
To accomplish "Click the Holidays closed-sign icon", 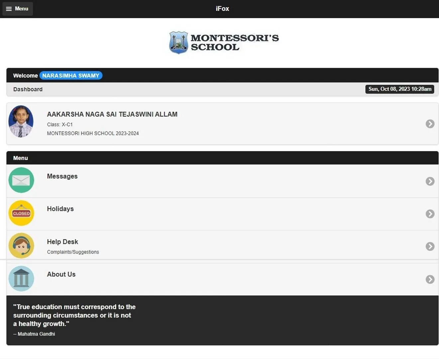I will [x=21, y=213].
